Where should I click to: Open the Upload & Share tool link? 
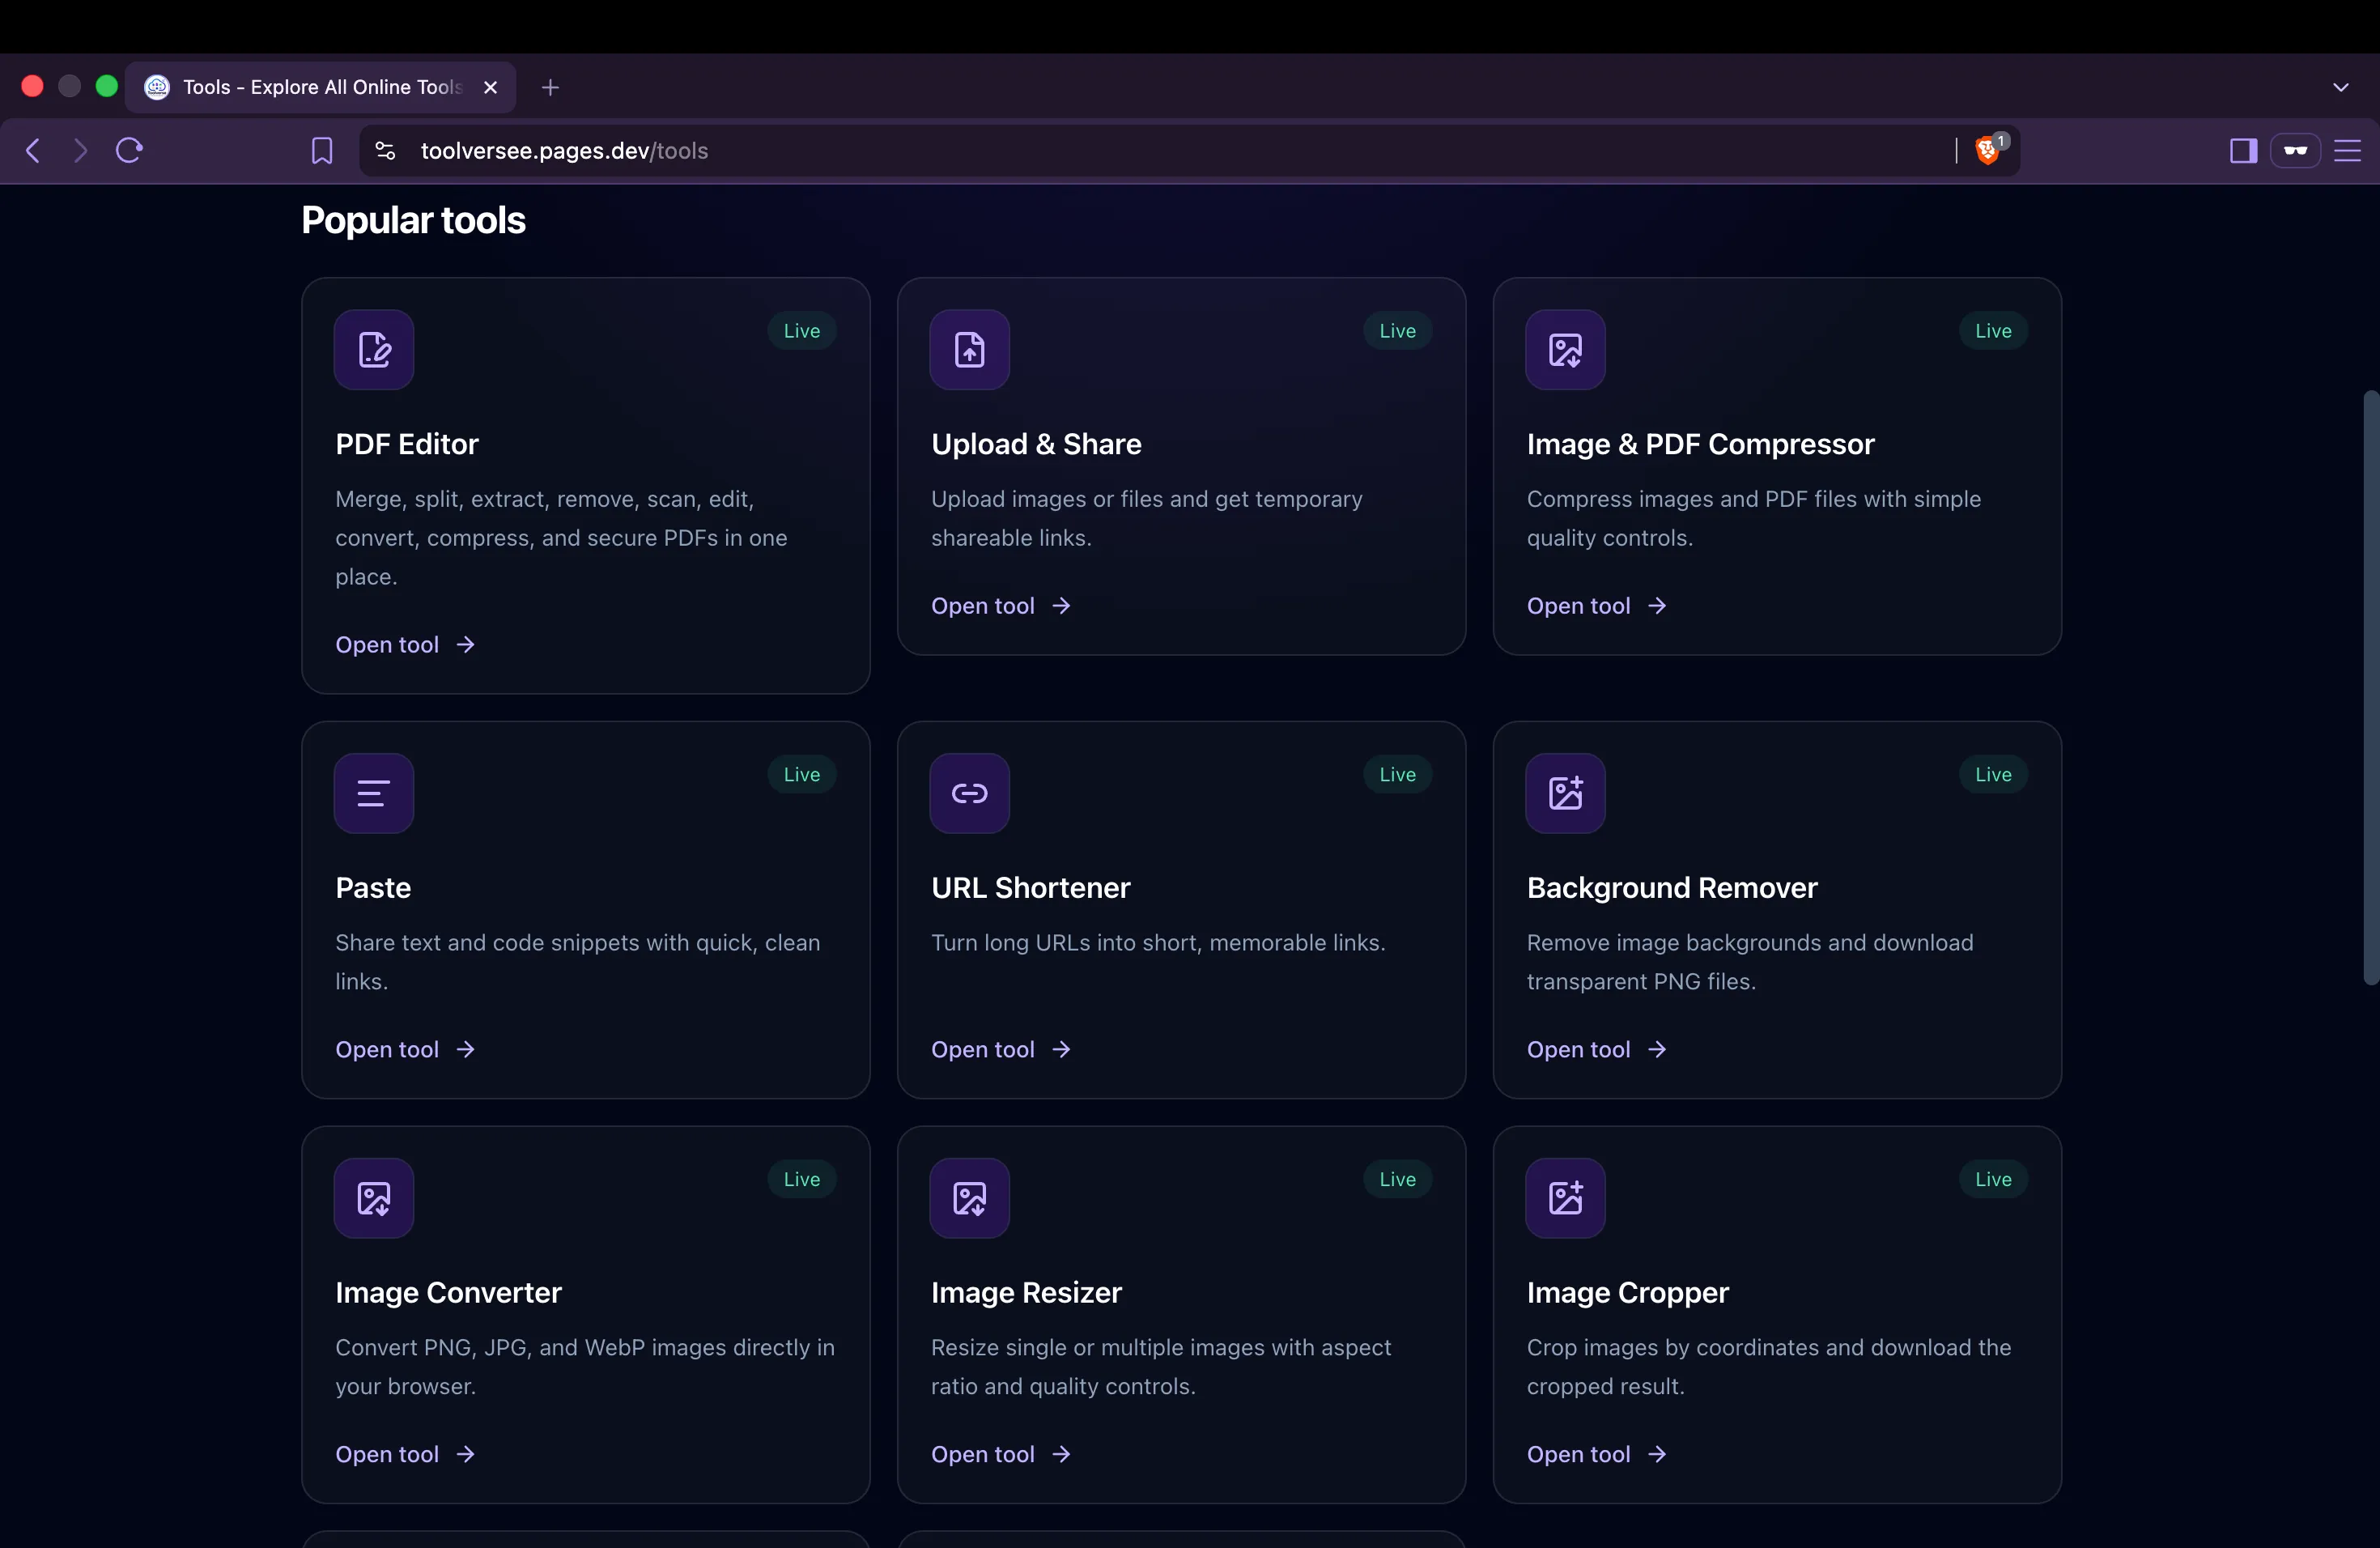click(1001, 606)
